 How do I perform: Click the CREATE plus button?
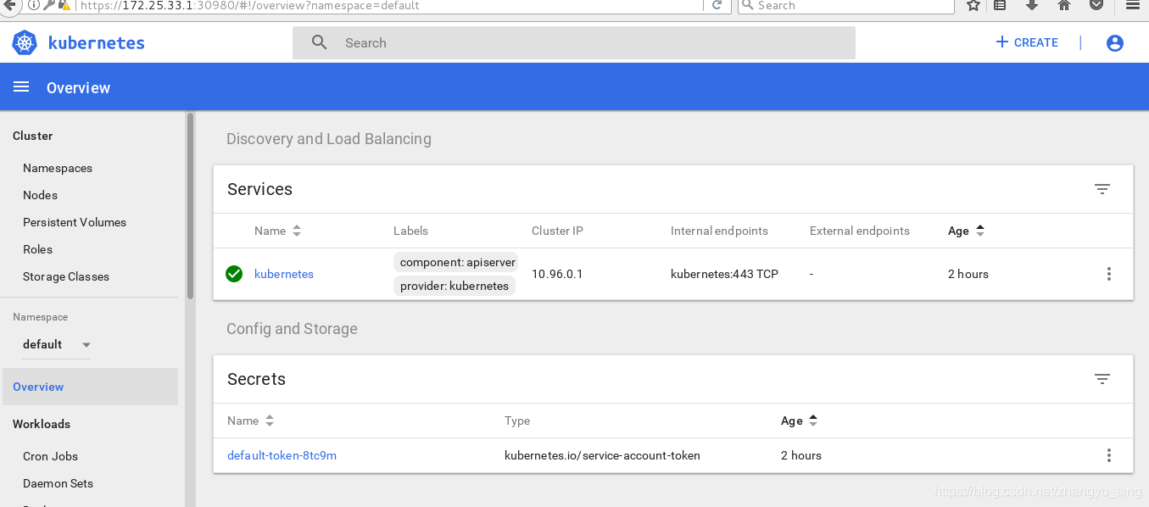[x=1027, y=42]
